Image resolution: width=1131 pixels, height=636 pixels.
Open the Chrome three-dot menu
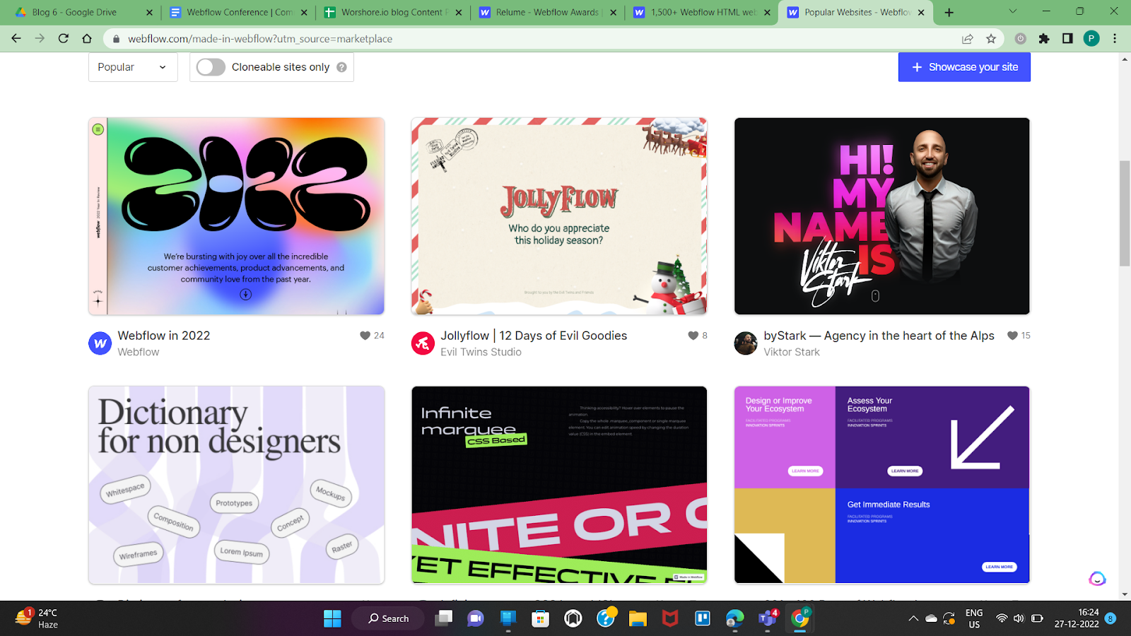tap(1115, 39)
